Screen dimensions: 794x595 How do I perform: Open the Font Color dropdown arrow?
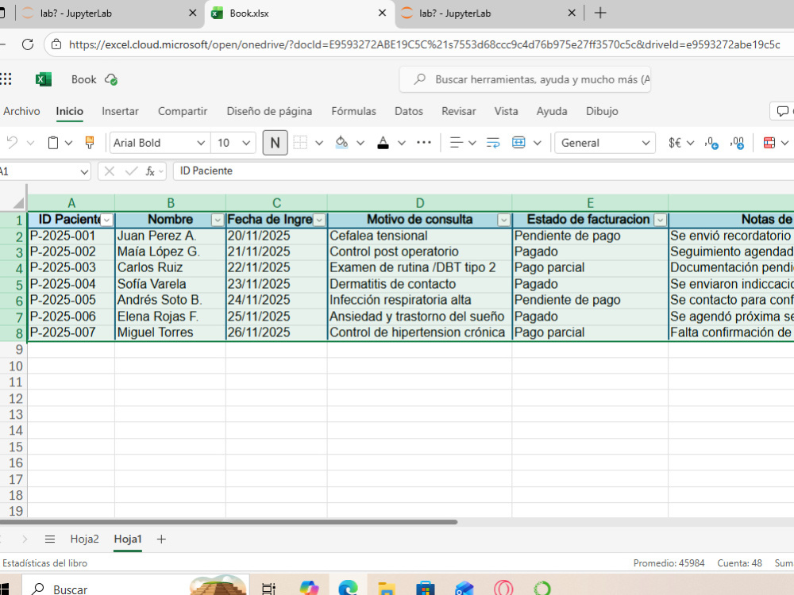point(402,143)
